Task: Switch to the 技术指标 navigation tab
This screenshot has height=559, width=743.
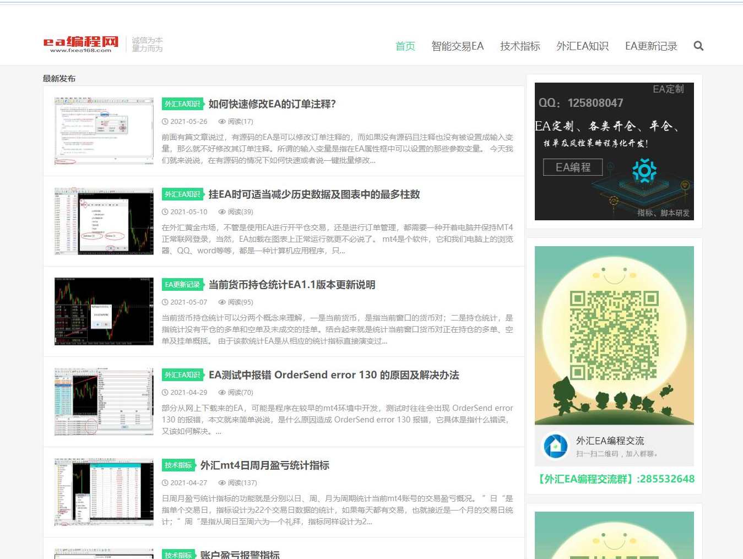Action: pyautogui.click(x=519, y=46)
